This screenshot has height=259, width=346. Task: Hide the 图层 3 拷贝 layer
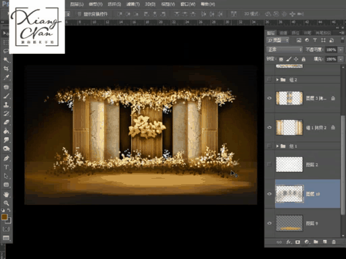coord(269,98)
